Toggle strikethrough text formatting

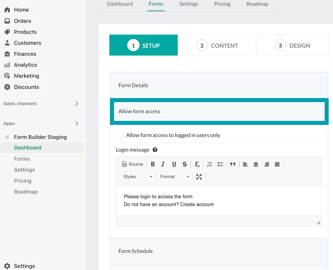(x=185, y=164)
